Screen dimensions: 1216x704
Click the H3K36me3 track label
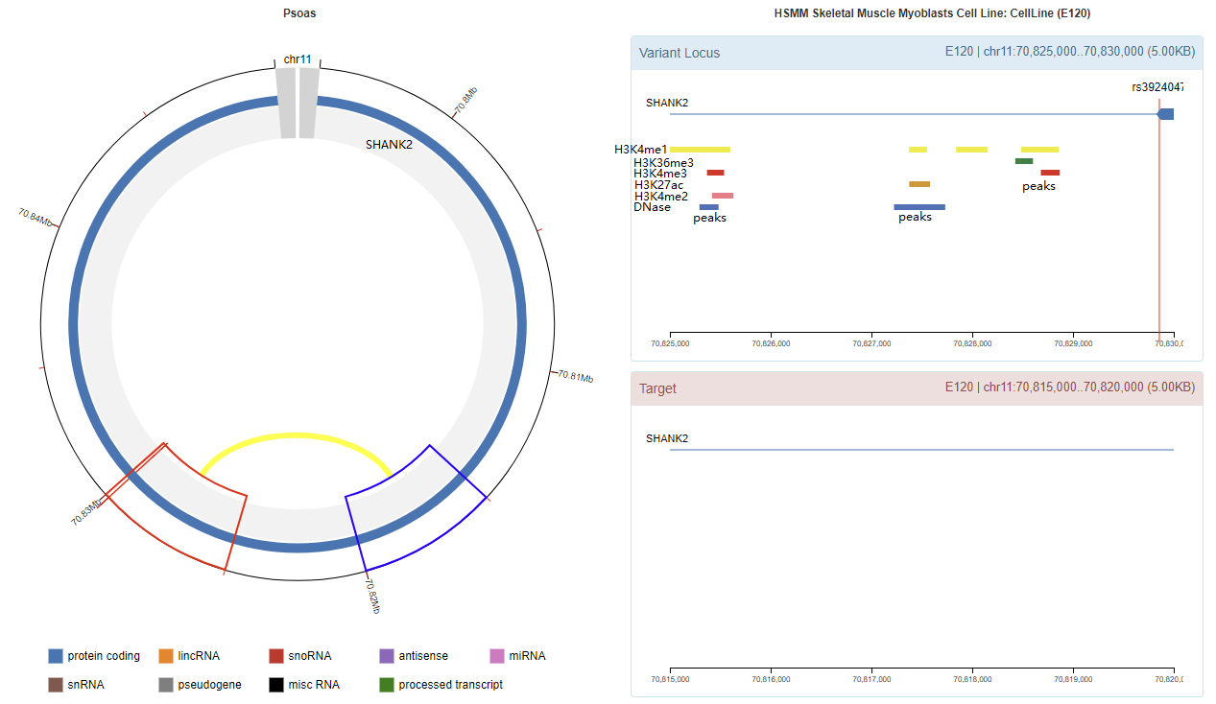[664, 163]
